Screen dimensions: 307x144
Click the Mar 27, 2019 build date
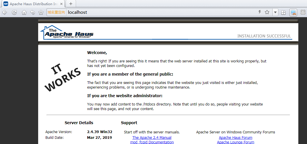99,138
